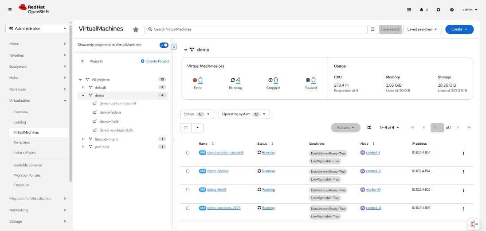The width and height of the screenshot is (486, 231).
Task: Star VirtualMachines as a favorite
Action: 136,29
